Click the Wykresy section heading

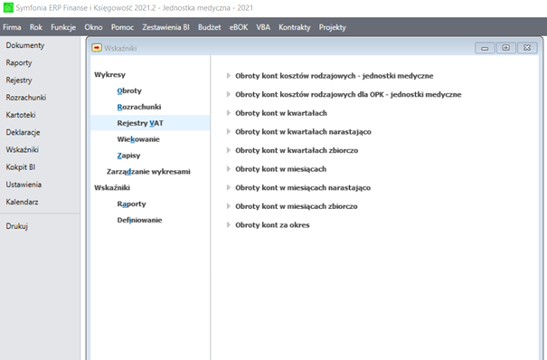pyautogui.click(x=110, y=74)
